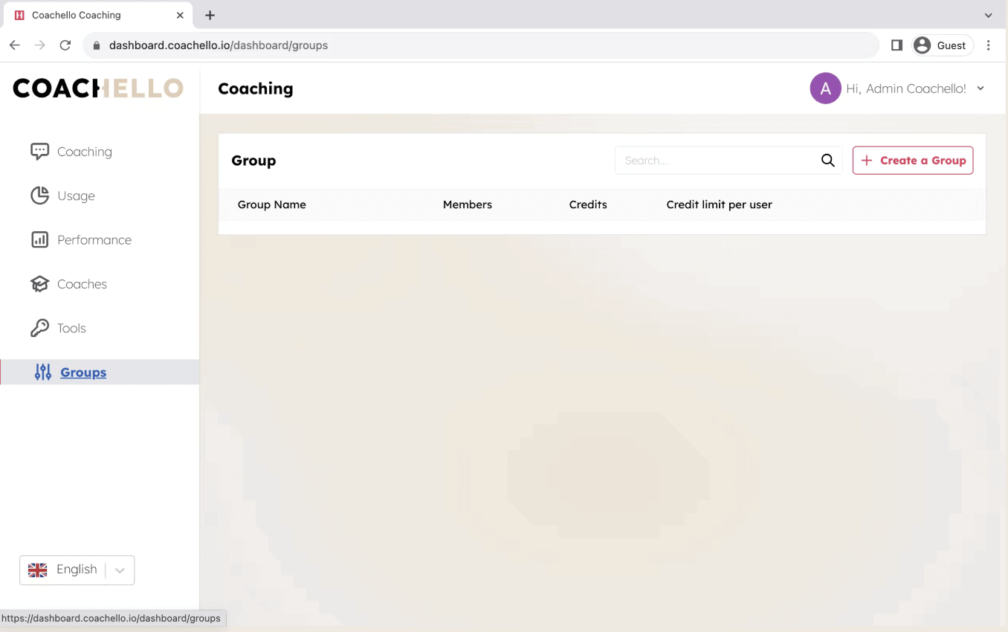Open a new browser tab

pos(210,15)
